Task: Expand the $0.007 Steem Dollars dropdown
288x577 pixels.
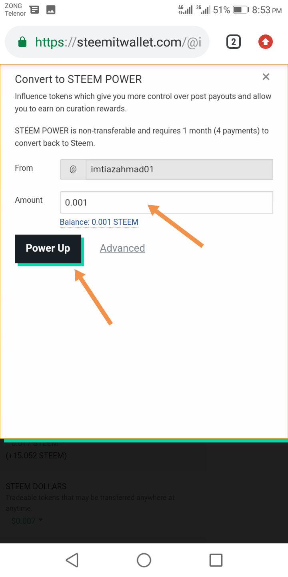Action: 27,521
